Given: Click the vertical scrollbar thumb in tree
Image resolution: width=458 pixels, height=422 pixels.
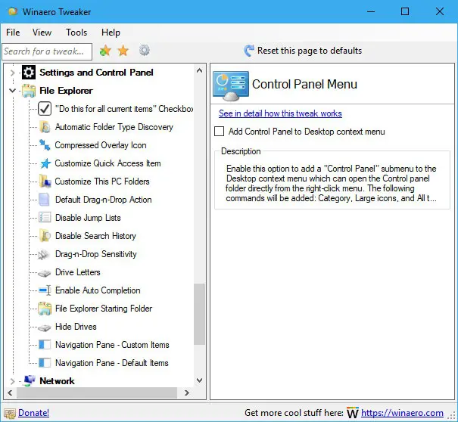Looking at the screenshot, I should [x=200, y=314].
